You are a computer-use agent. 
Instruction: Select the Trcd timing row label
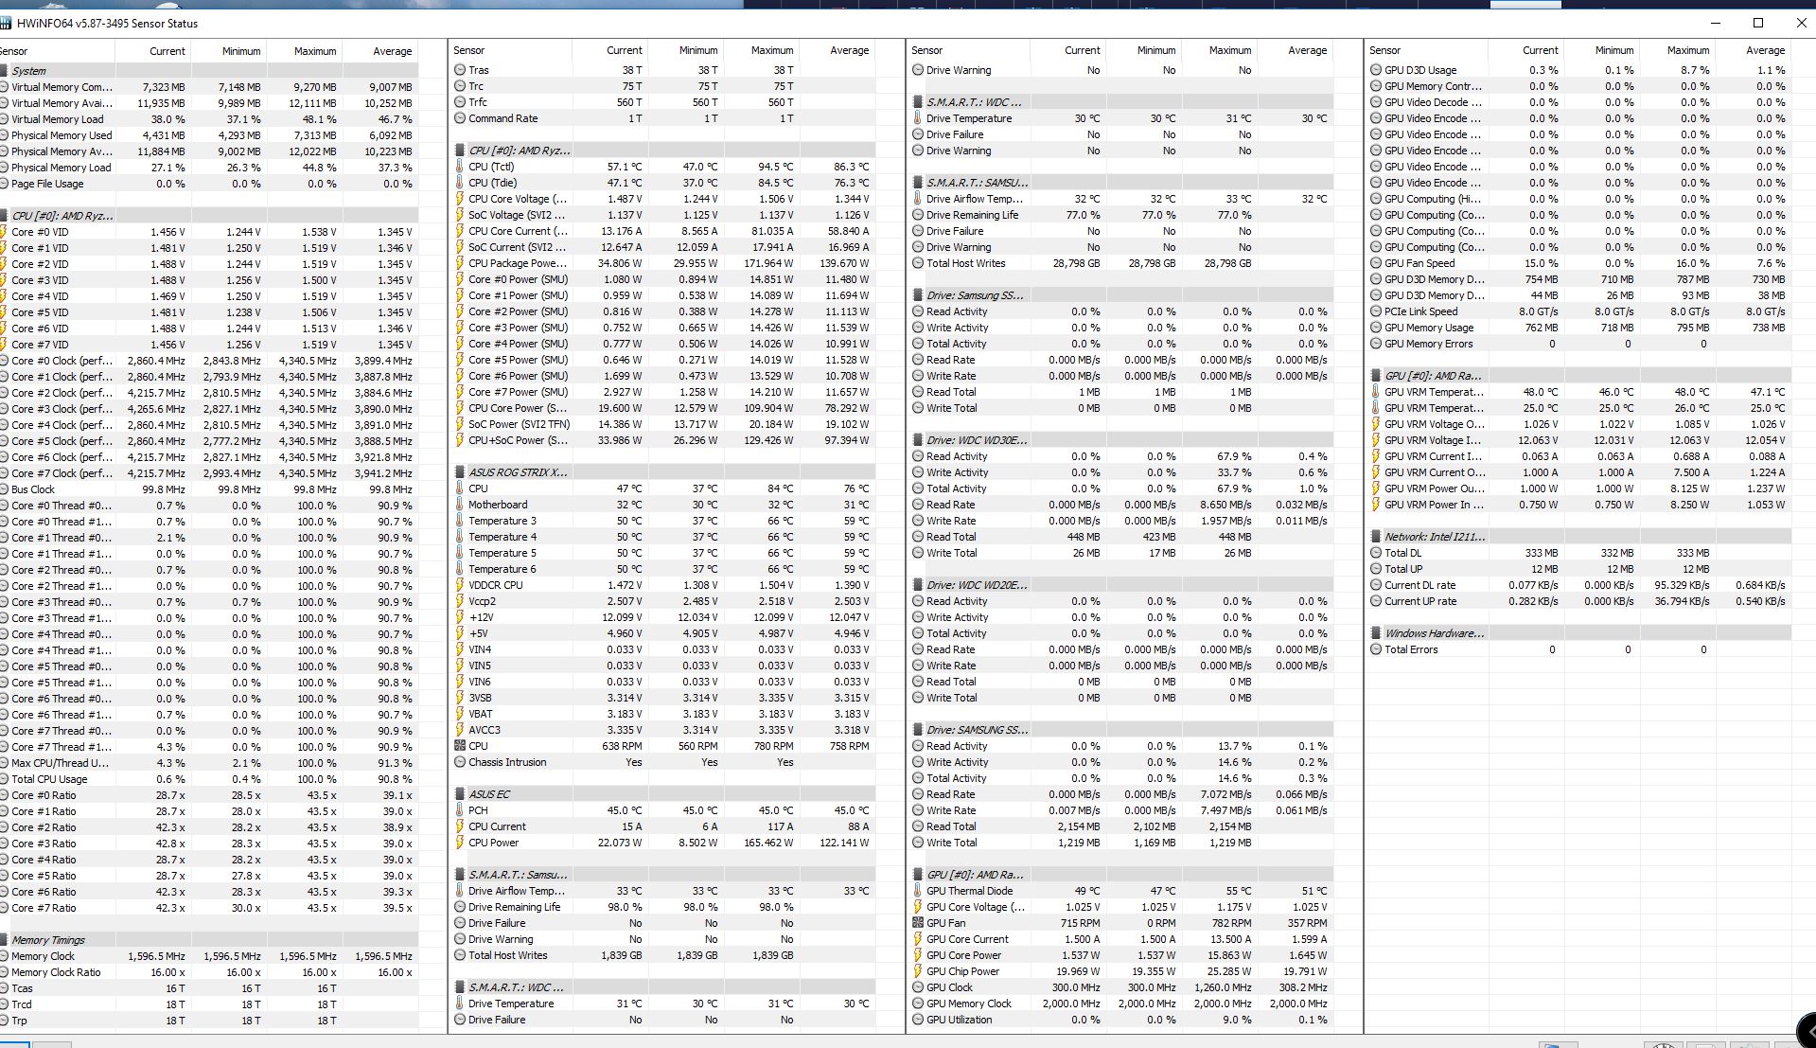22,1004
